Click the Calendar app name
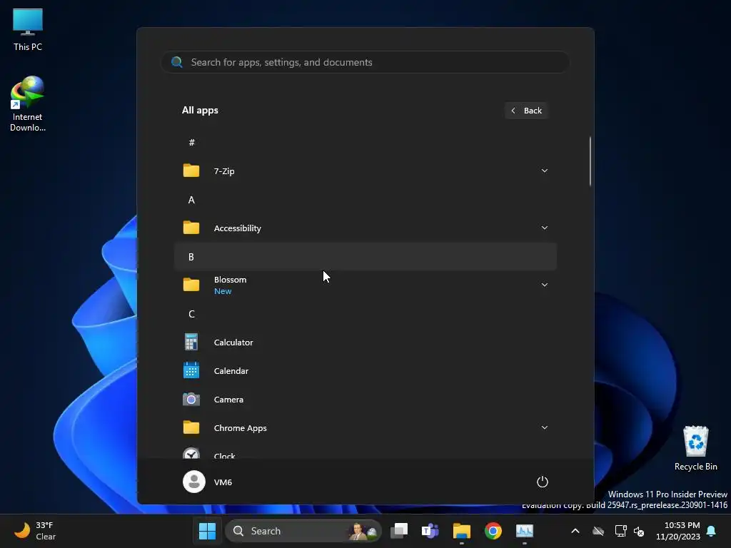731x548 pixels. pyautogui.click(x=231, y=371)
